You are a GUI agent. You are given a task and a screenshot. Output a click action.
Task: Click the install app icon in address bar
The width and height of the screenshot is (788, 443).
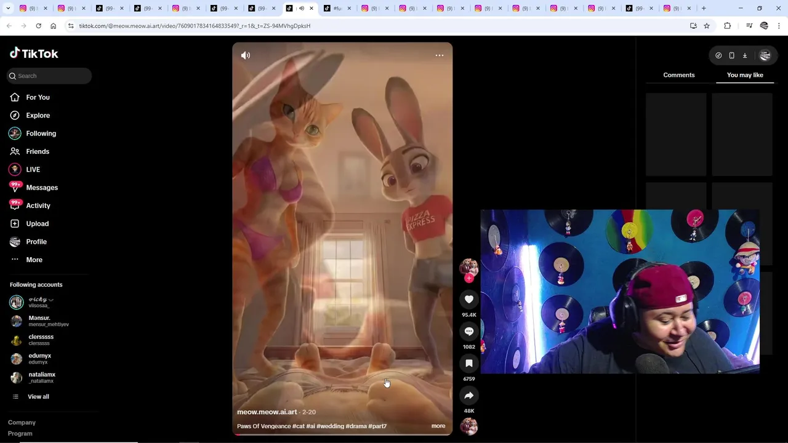tap(693, 26)
